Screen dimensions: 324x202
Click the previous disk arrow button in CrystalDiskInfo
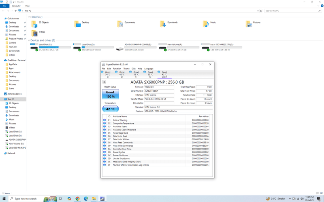pos(104,82)
